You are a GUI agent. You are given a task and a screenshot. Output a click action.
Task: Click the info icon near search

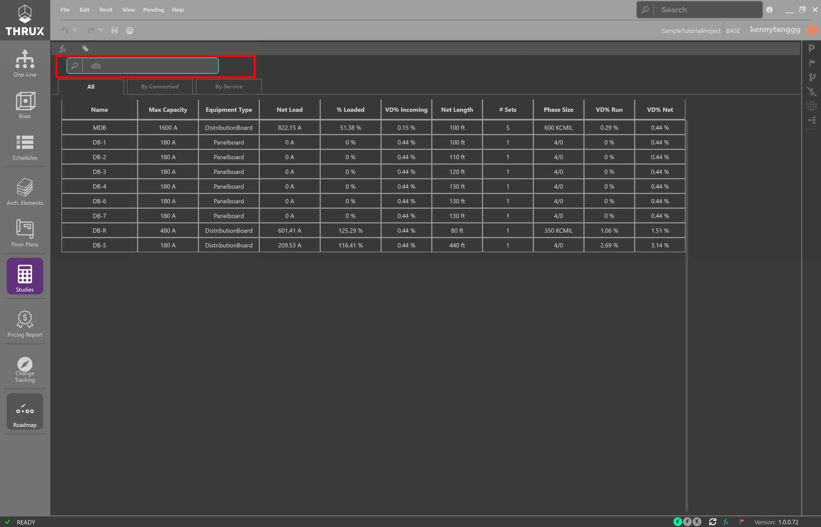point(770,10)
